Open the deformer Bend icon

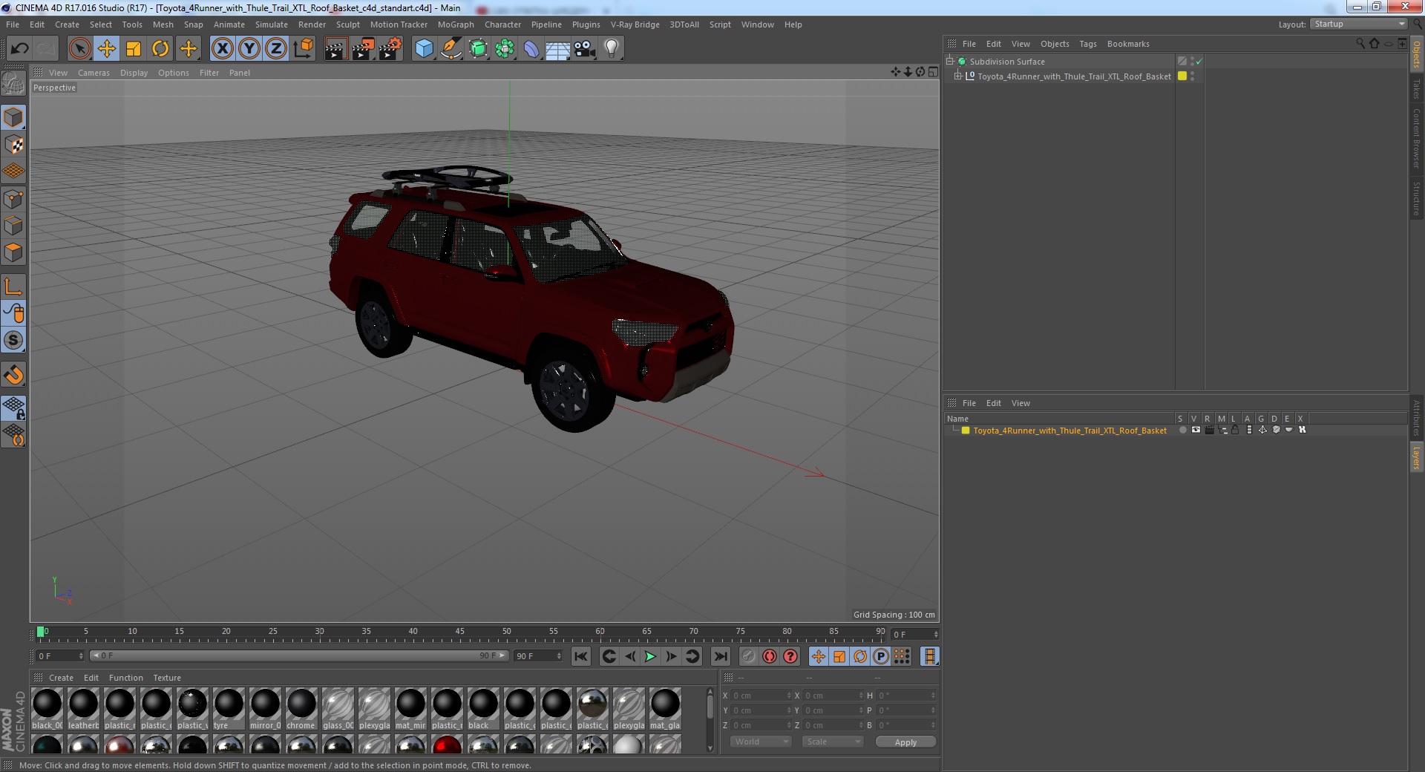[x=531, y=49]
